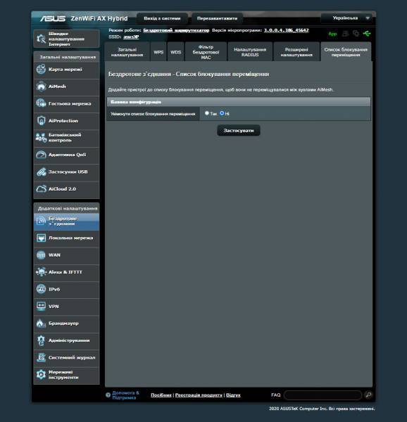Select the 'Так' radio button
The width and height of the screenshot is (407, 422).
click(207, 113)
